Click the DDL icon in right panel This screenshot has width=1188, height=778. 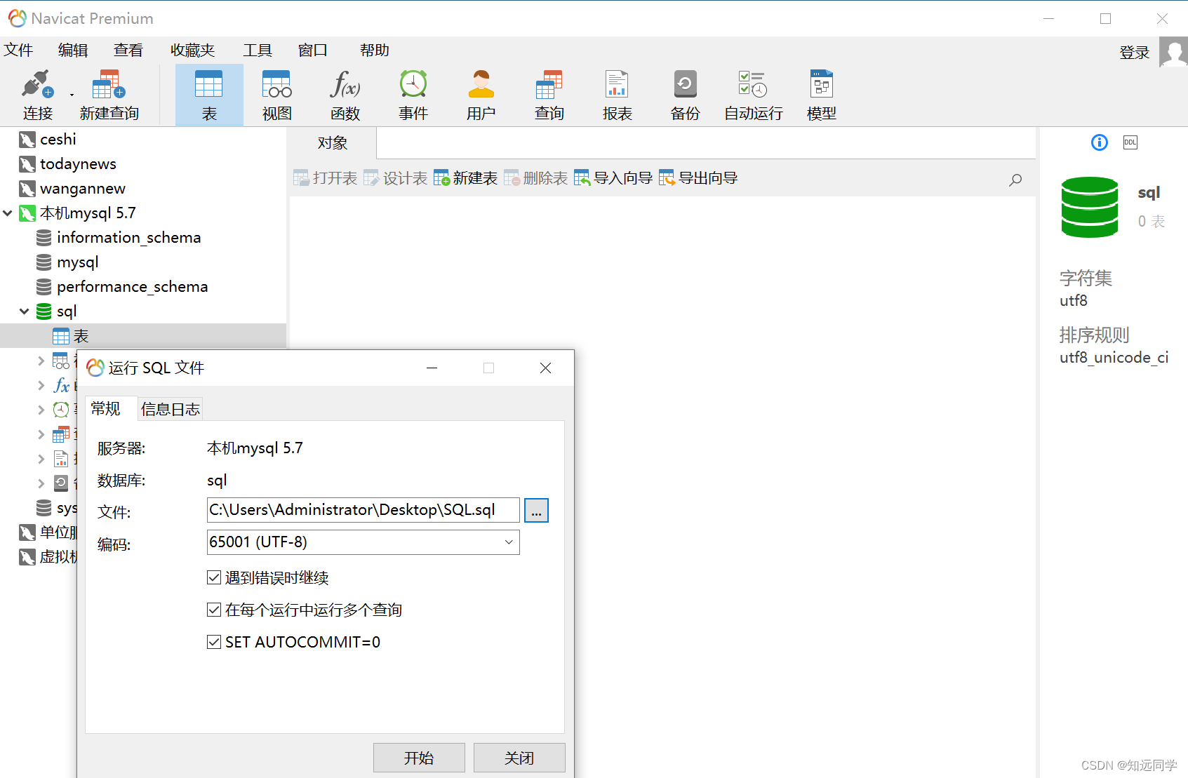1130,142
